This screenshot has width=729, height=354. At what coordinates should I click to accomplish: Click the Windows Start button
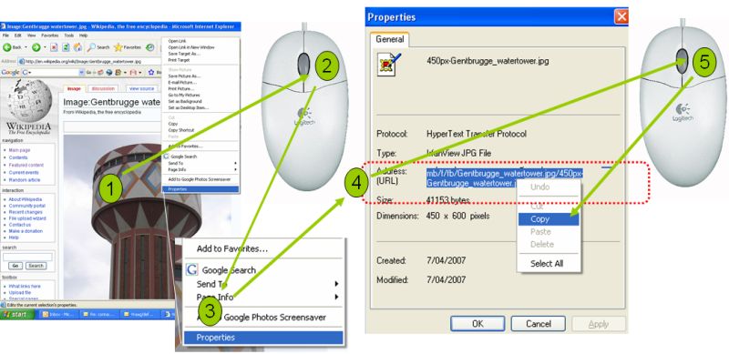click(16, 315)
